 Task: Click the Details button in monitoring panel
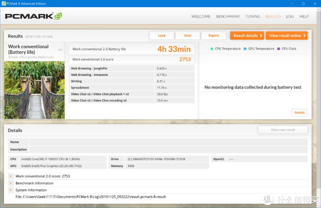click(x=299, y=113)
